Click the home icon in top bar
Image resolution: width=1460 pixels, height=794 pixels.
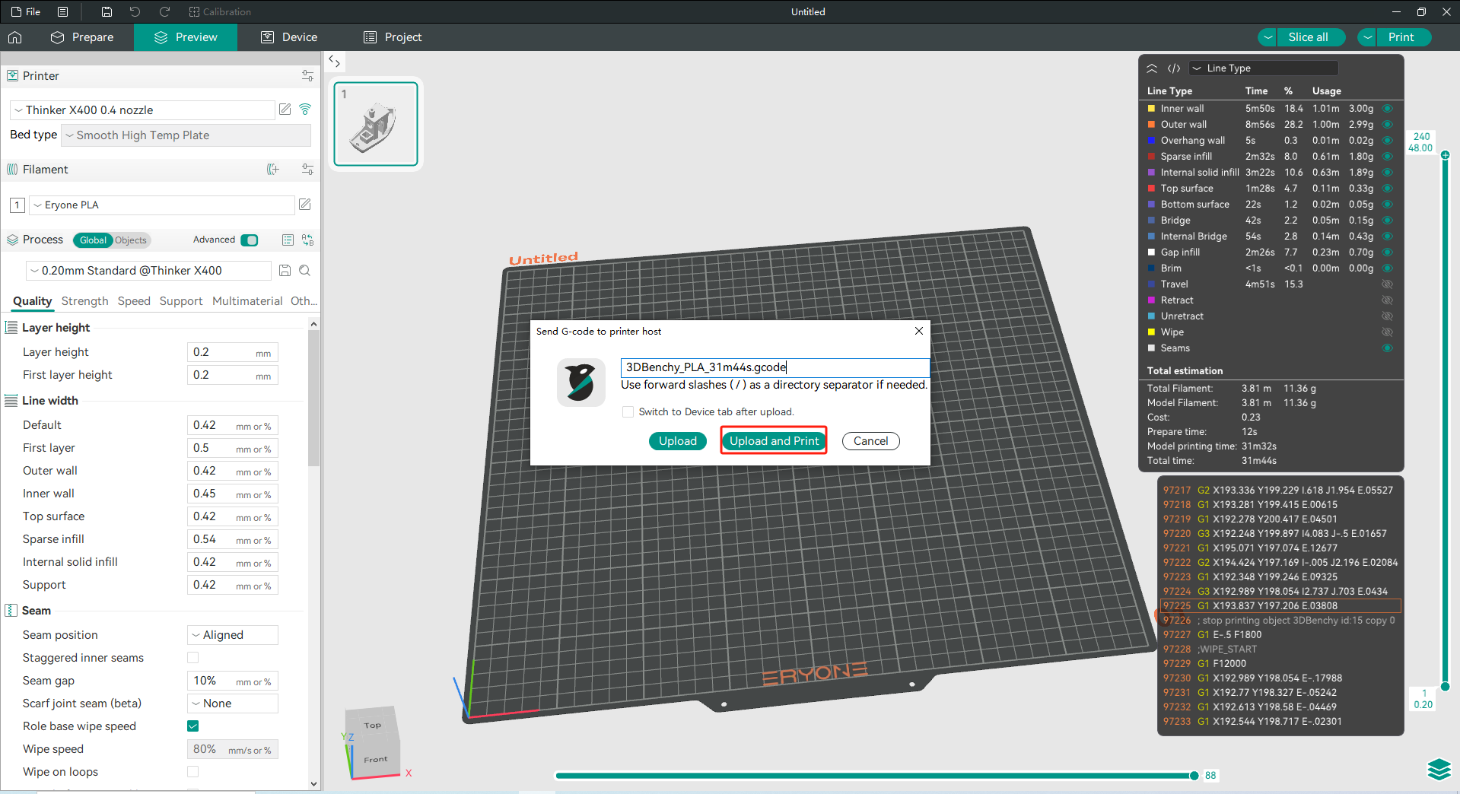point(15,37)
